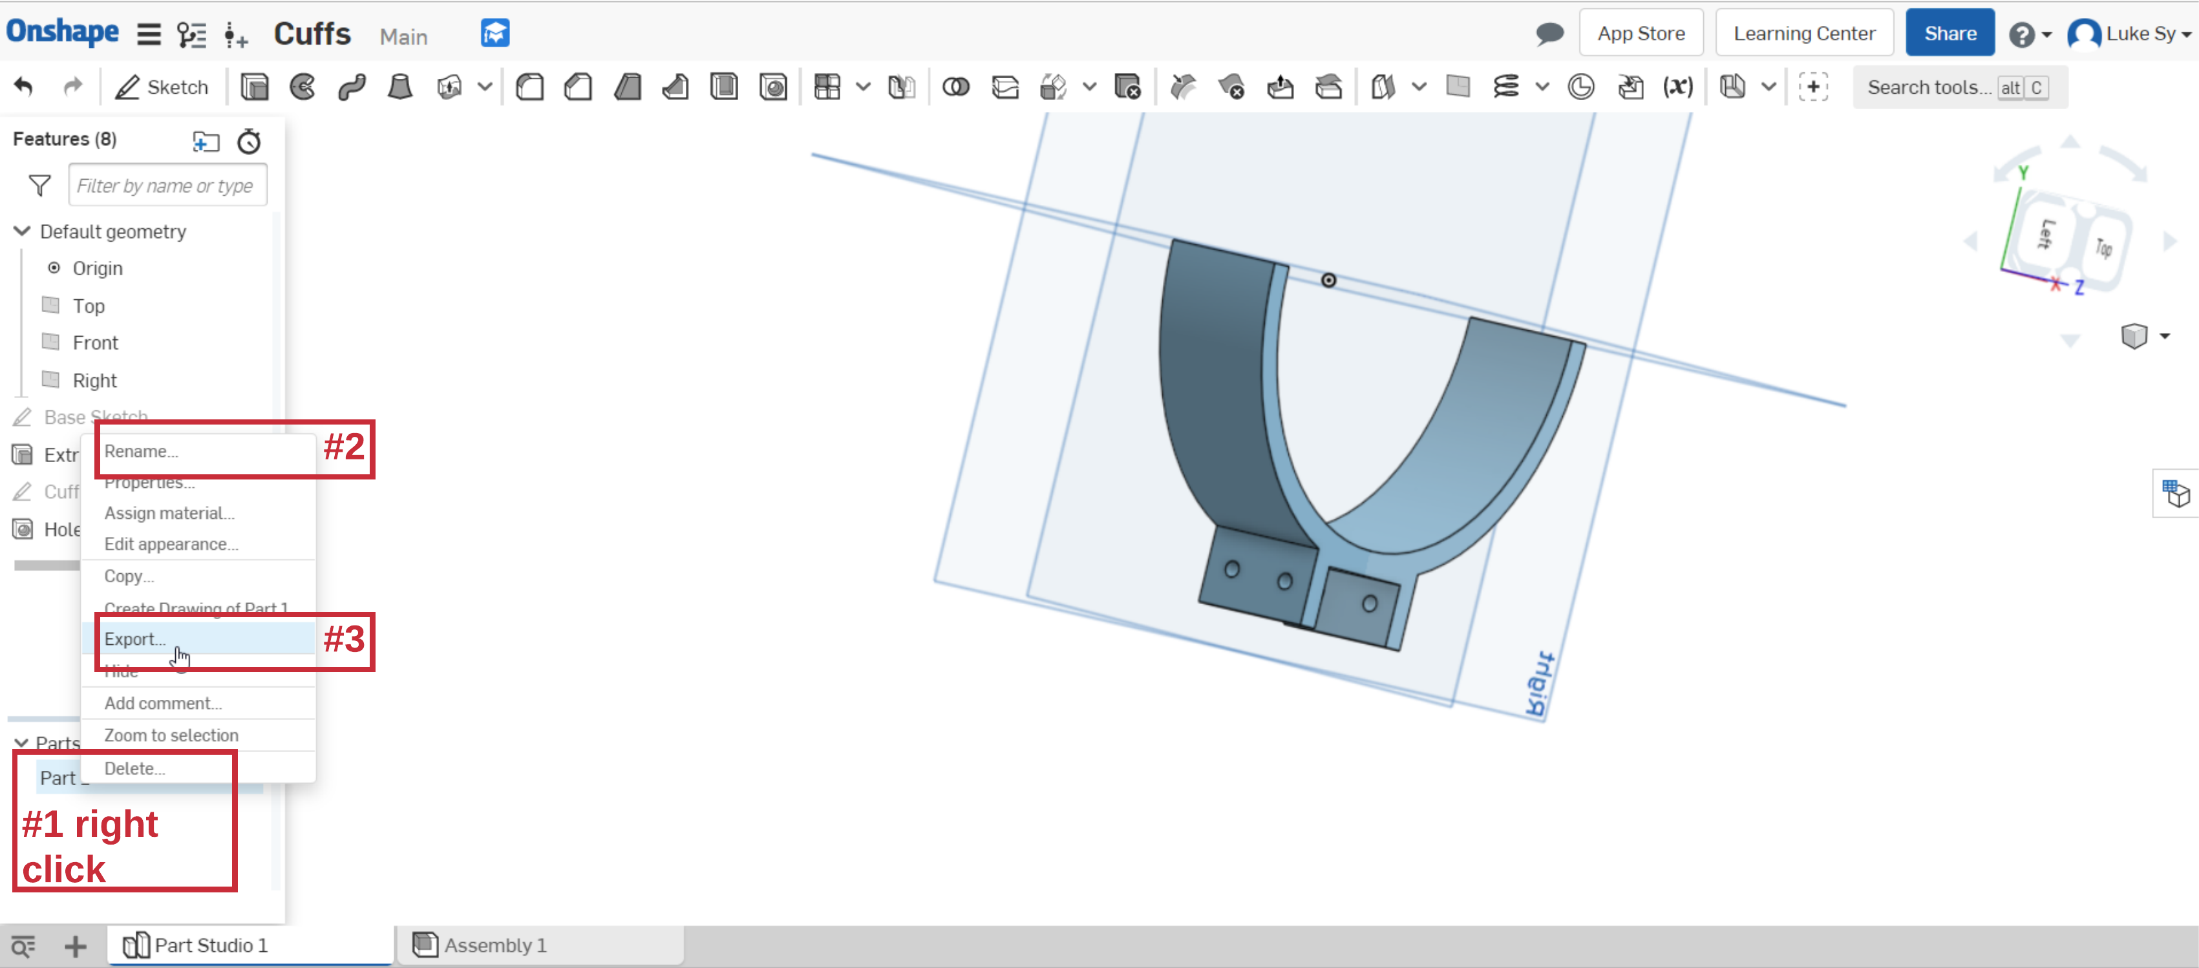Select the Chamfer tool
2199x968 pixels.
[x=579, y=87]
